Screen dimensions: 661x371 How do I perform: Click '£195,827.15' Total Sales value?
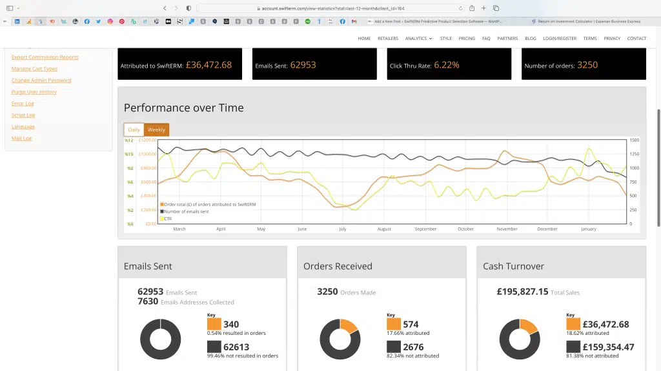coord(522,292)
